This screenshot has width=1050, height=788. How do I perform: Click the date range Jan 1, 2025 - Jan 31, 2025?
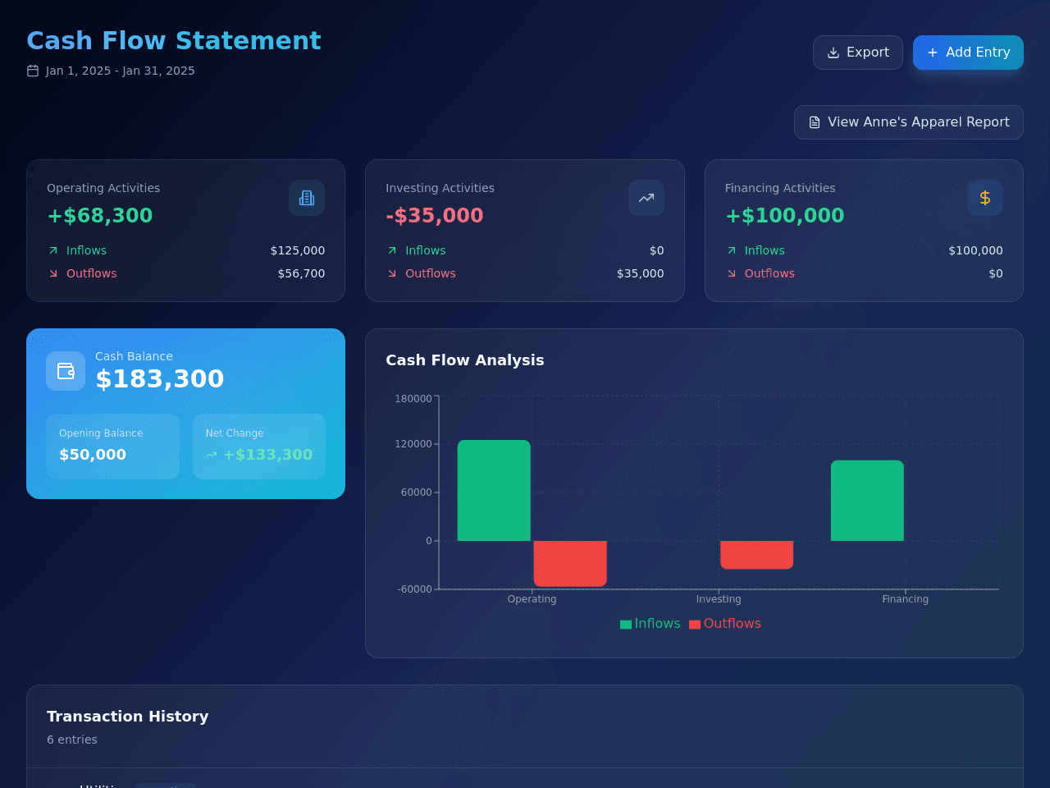(121, 71)
